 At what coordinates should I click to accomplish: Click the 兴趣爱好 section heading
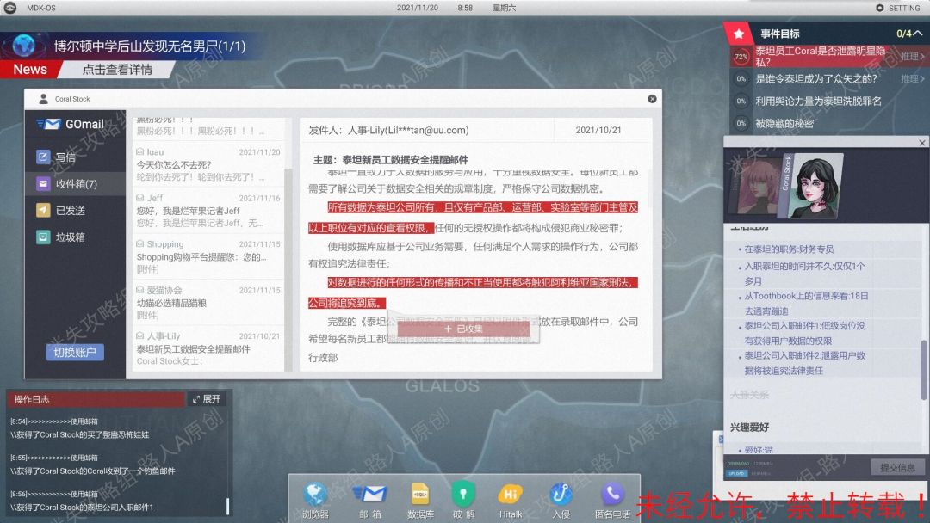click(x=749, y=427)
